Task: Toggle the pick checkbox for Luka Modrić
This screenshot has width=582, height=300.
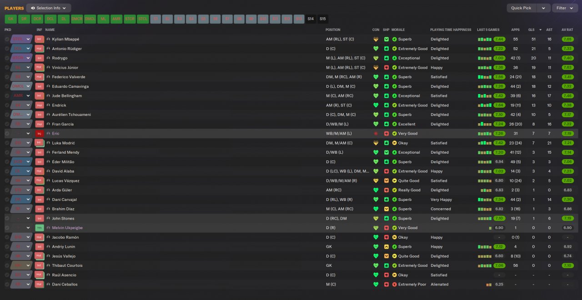Action: 7,143
